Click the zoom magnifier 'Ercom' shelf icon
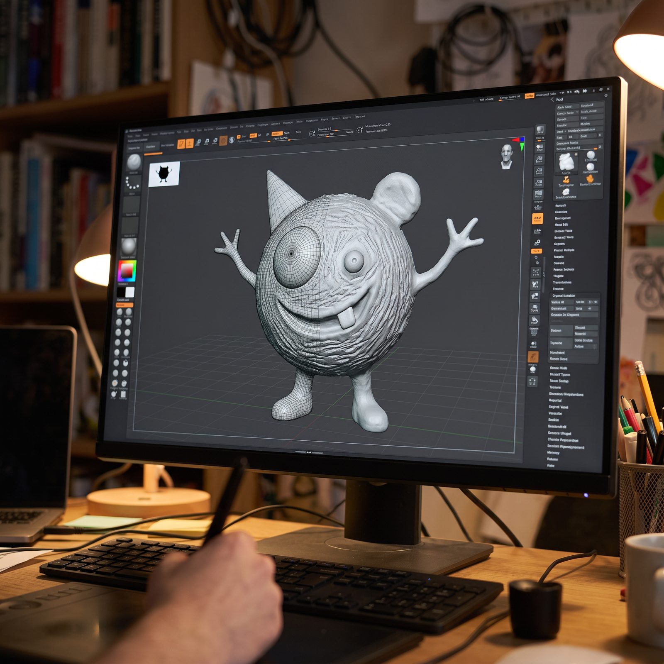This screenshot has width=664, height=664. point(539,159)
